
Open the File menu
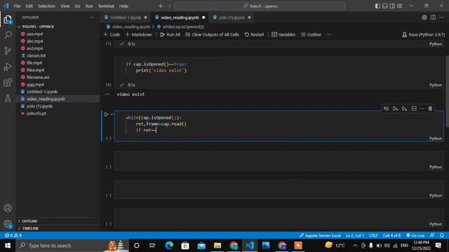coord(17,6)
